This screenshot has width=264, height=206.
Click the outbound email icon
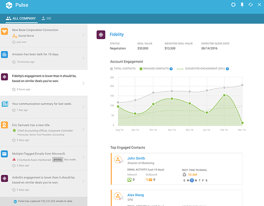coord(148,180)
